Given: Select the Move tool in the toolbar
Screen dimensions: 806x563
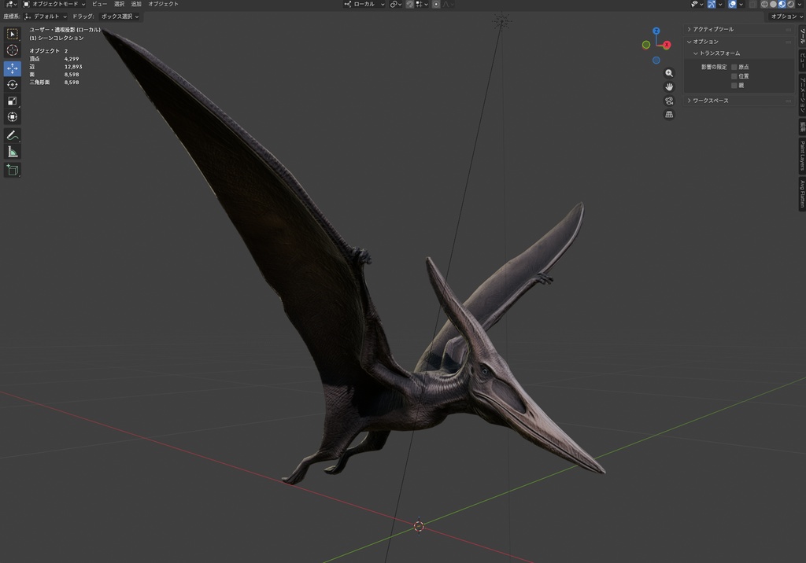Looking at the screenshot, I should tap(12, 68).
